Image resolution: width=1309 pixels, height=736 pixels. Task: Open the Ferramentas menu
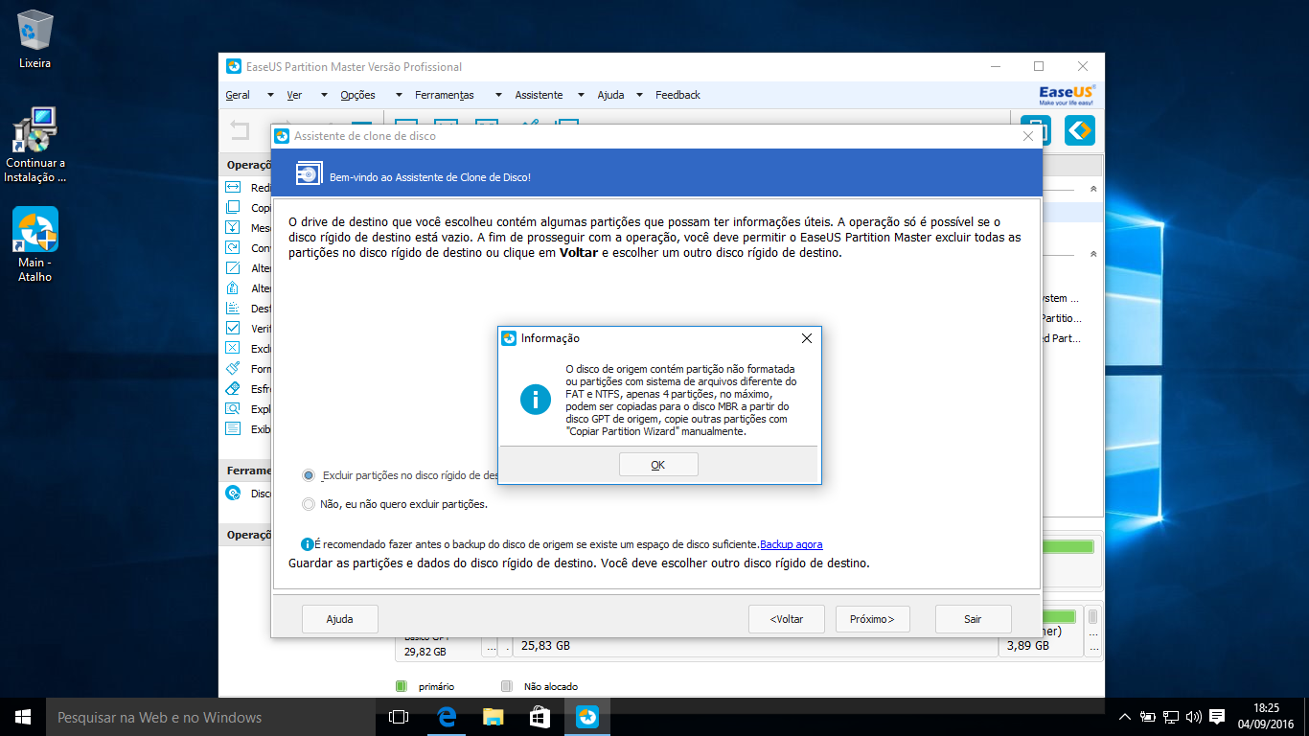click(x=445, y=95)
